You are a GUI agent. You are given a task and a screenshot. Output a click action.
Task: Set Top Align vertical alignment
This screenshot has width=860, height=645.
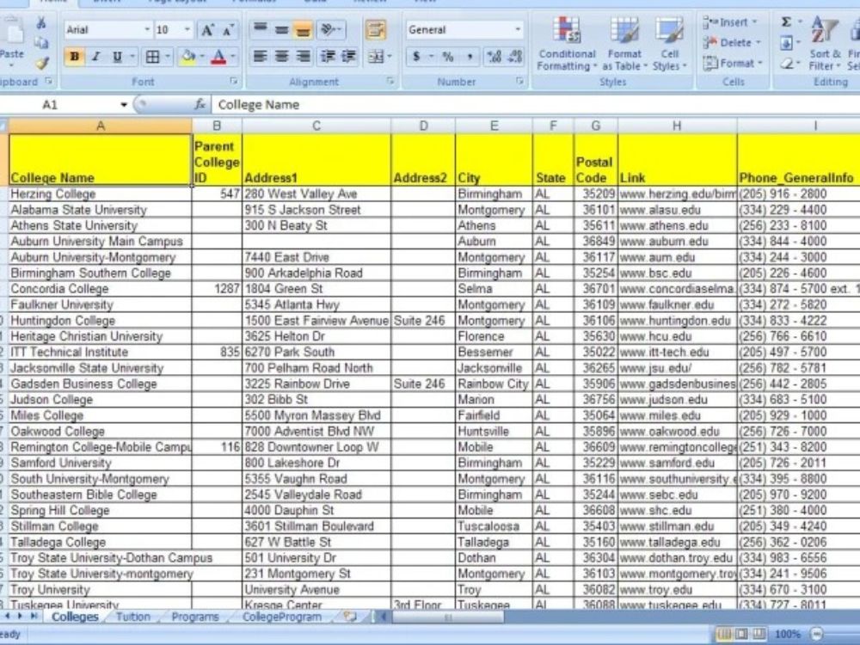pos(260,29)
